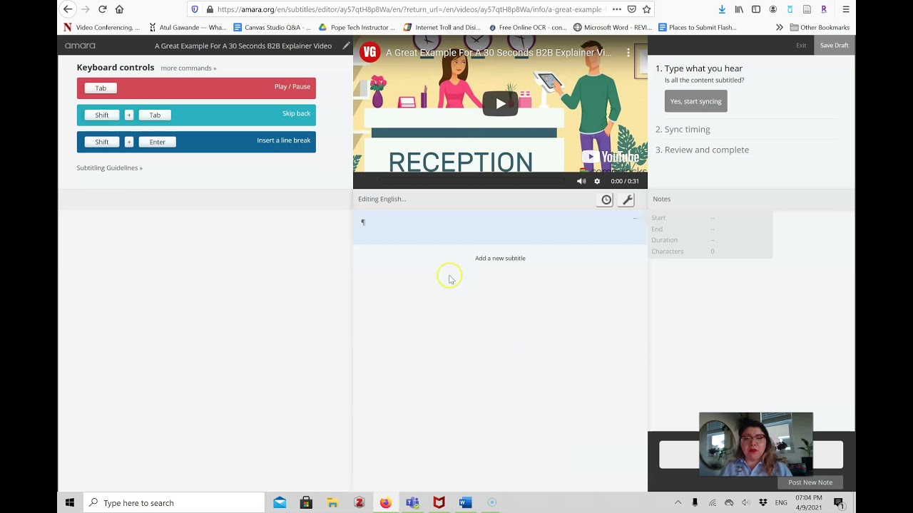Open the page actions ellipsis in the address bar
The height and width of the screenshot is (513, 913).
click(616, 9)
